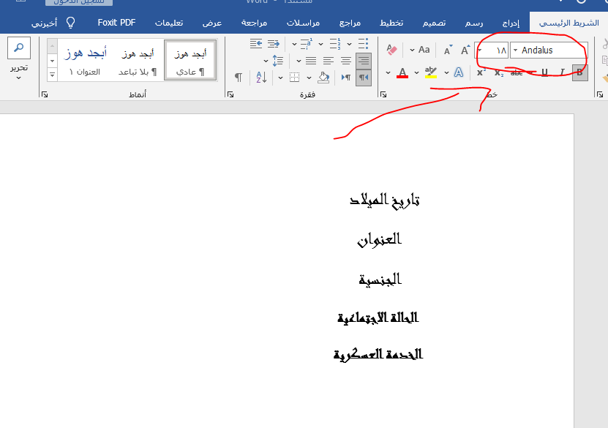This screenshot has height=428, width=608.
Task: Open the تخطيط (Layout) tab
Action: coord(391,23)
